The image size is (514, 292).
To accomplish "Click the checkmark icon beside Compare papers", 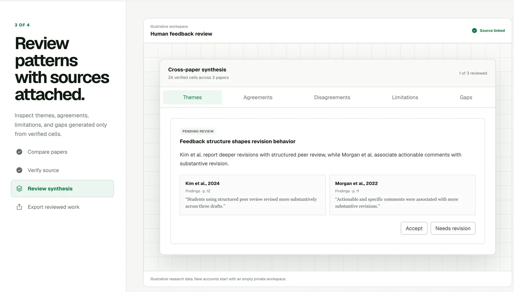I will coord(19,152).
